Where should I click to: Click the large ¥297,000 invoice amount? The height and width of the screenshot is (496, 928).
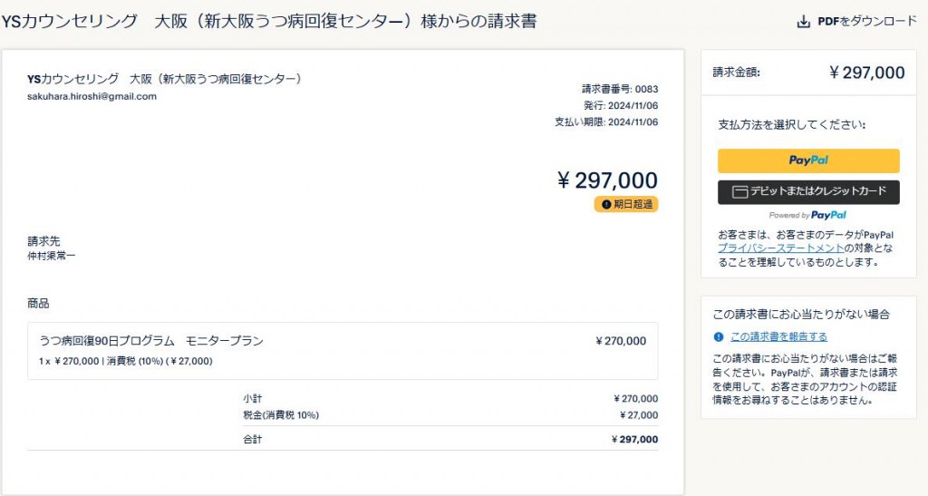[x=607, y=180]
